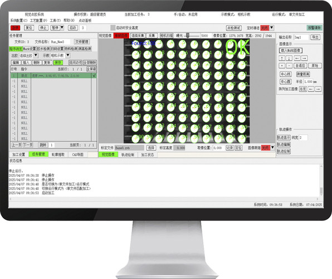The height and width of the screenshot is (279, 332).
Task: Toggle the checkmark in first instruction row
Action: pos(94,76)
